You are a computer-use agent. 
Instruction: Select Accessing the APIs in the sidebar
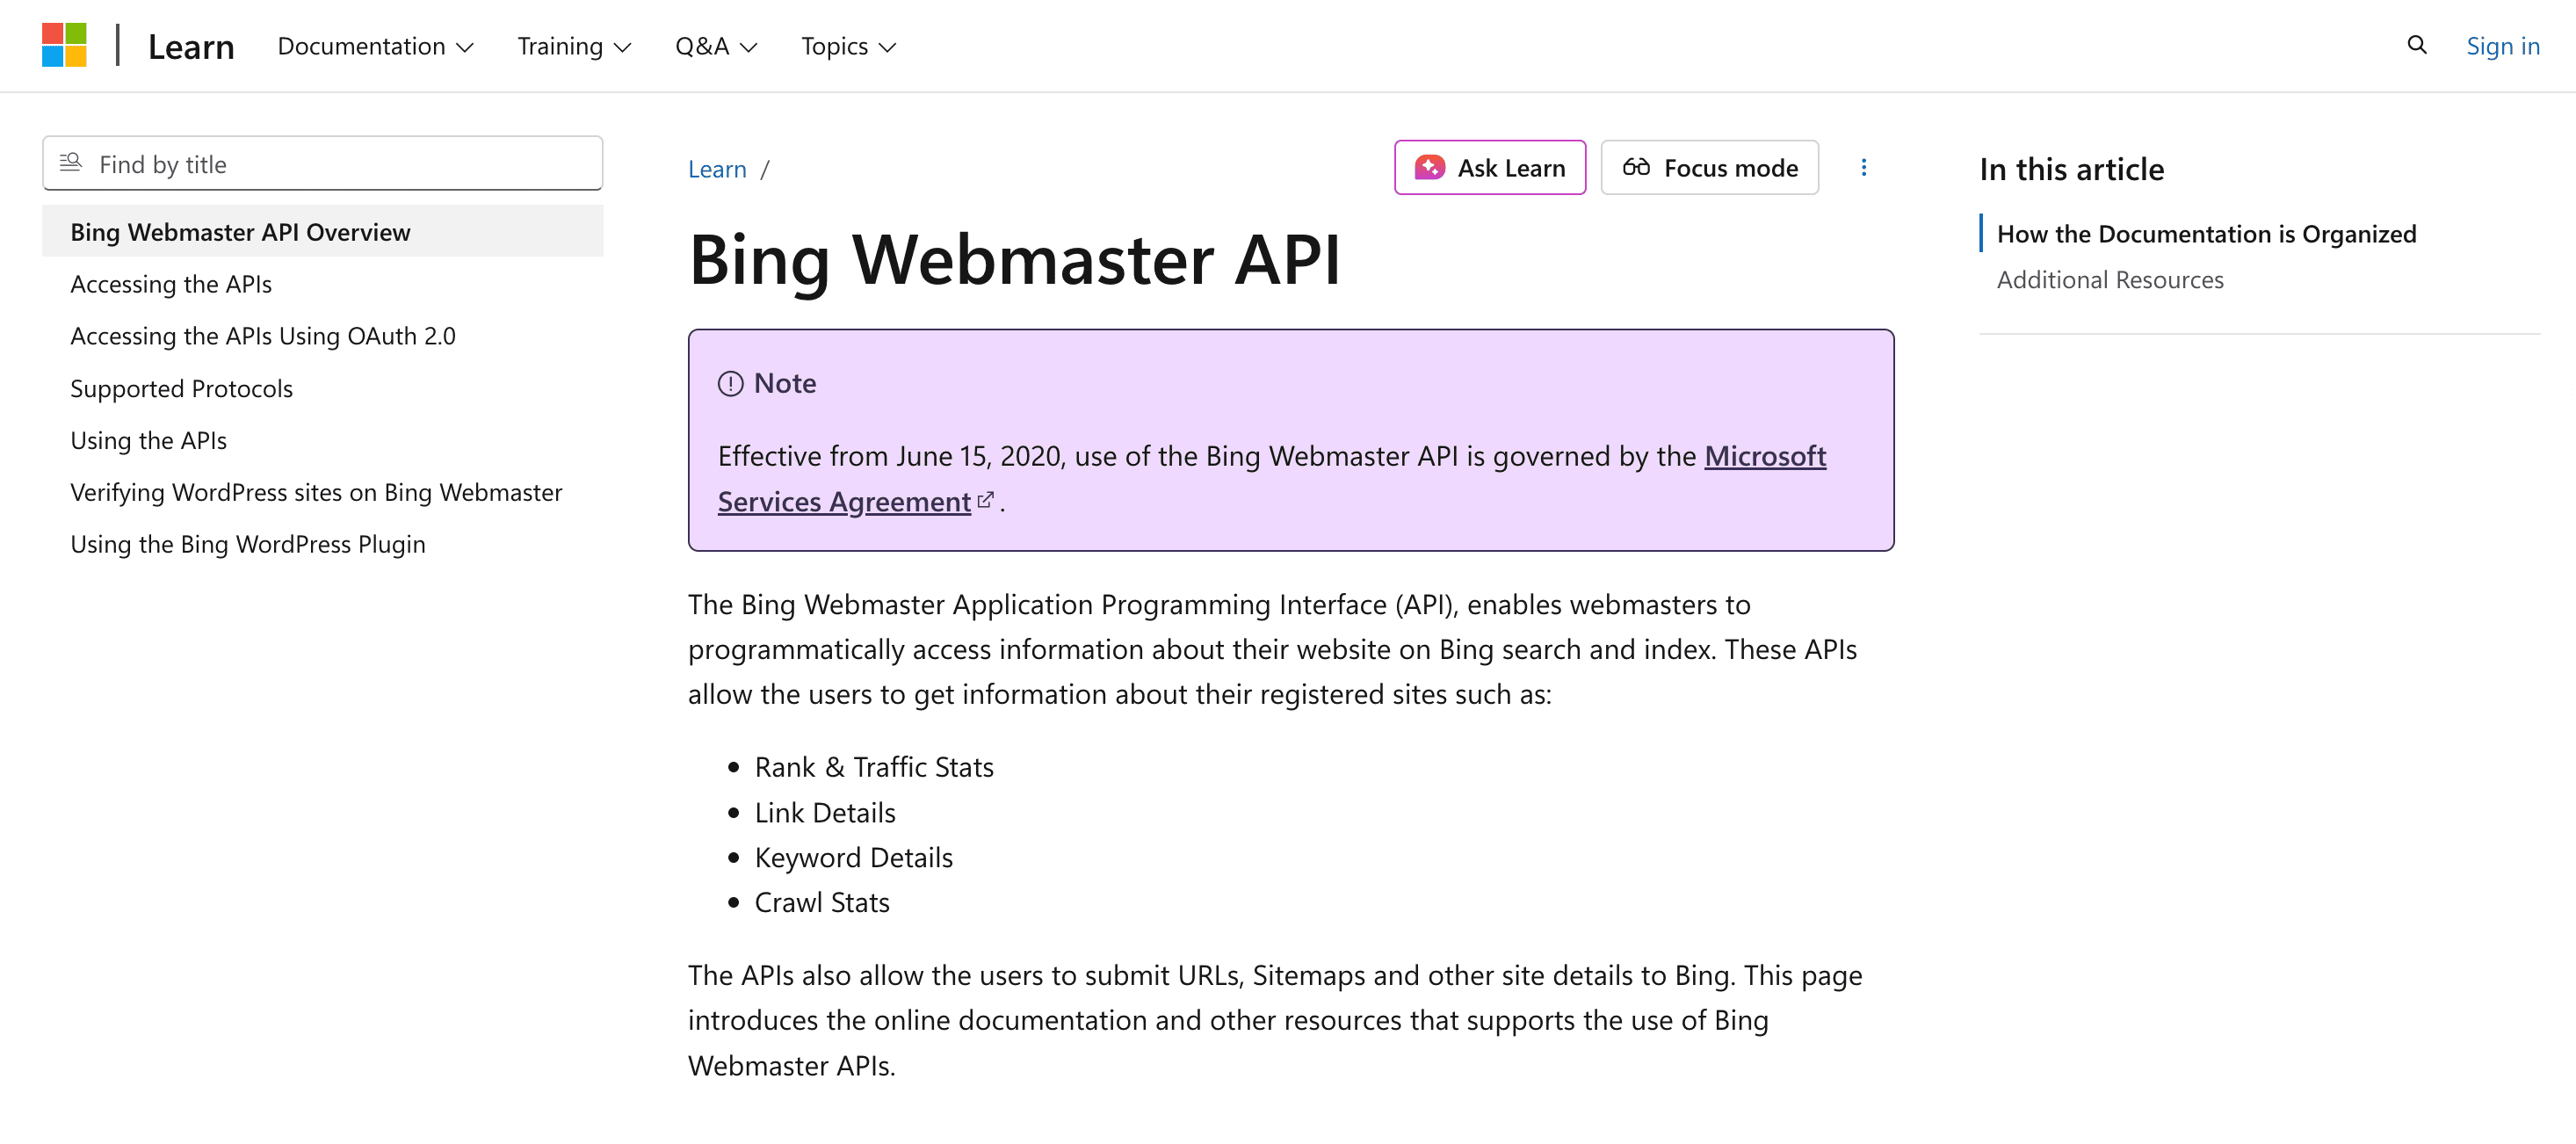pyautogui.click(x=170, y=284)
